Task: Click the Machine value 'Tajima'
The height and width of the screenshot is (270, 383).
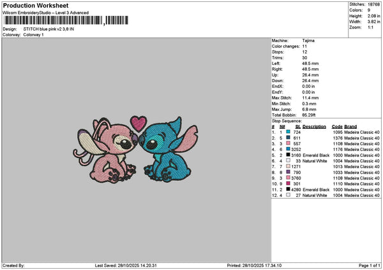Action: [x=308, y=41]
